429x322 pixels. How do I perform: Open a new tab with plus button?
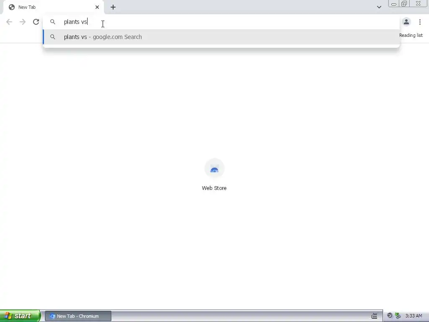point(113,7)
